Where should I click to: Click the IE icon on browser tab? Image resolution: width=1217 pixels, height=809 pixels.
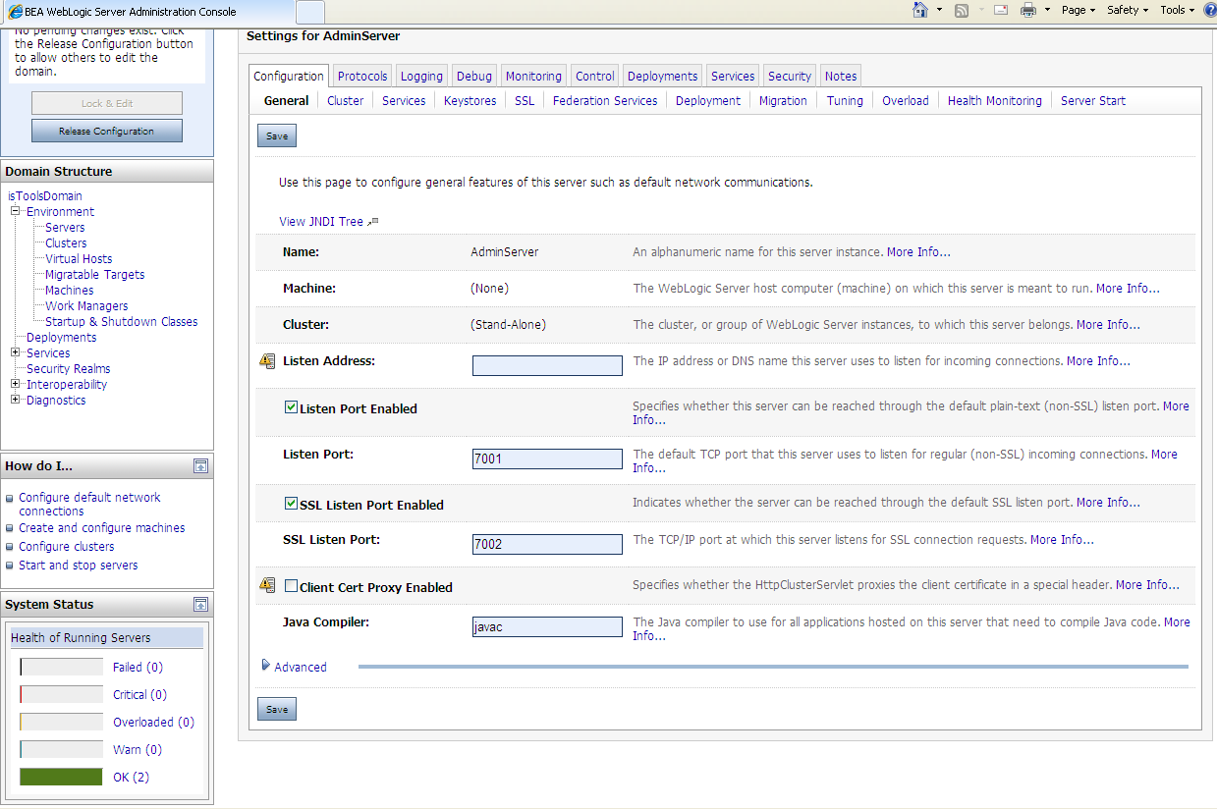point(16,12)
